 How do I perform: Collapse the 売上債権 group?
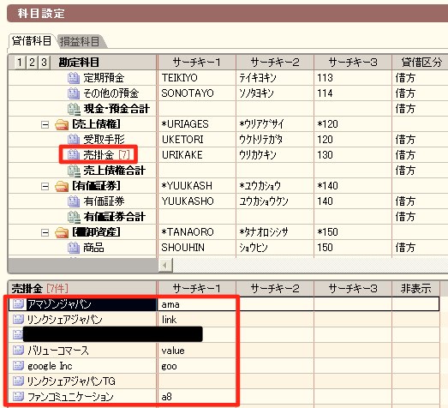point(45,124)
